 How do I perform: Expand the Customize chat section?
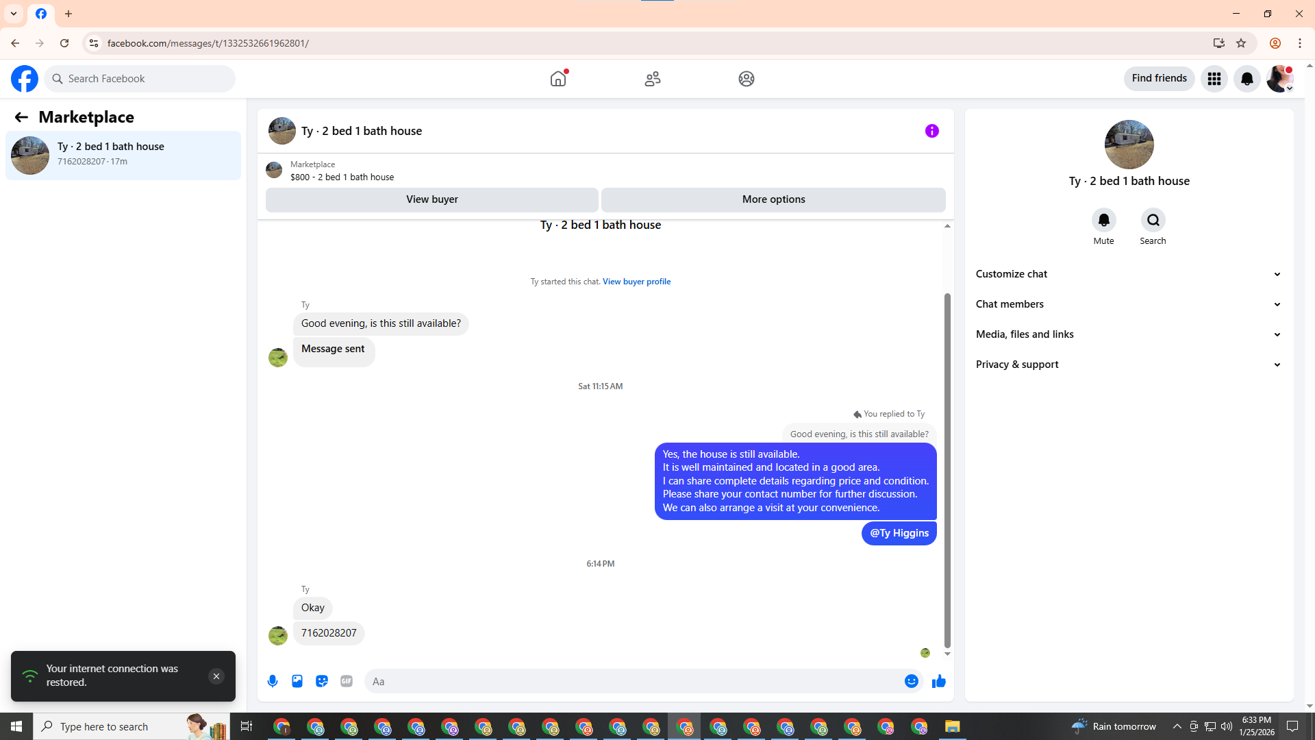[1129, 274]
